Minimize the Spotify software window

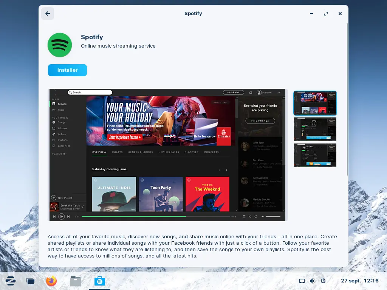[311, 14]
